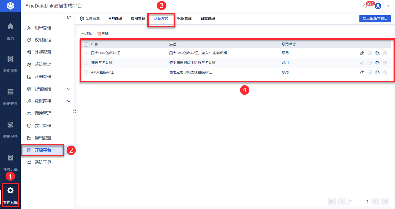Open 数据管道 in the left navigation
The width and height of the screenshot is (395, 209).
[x=10, y=64]
